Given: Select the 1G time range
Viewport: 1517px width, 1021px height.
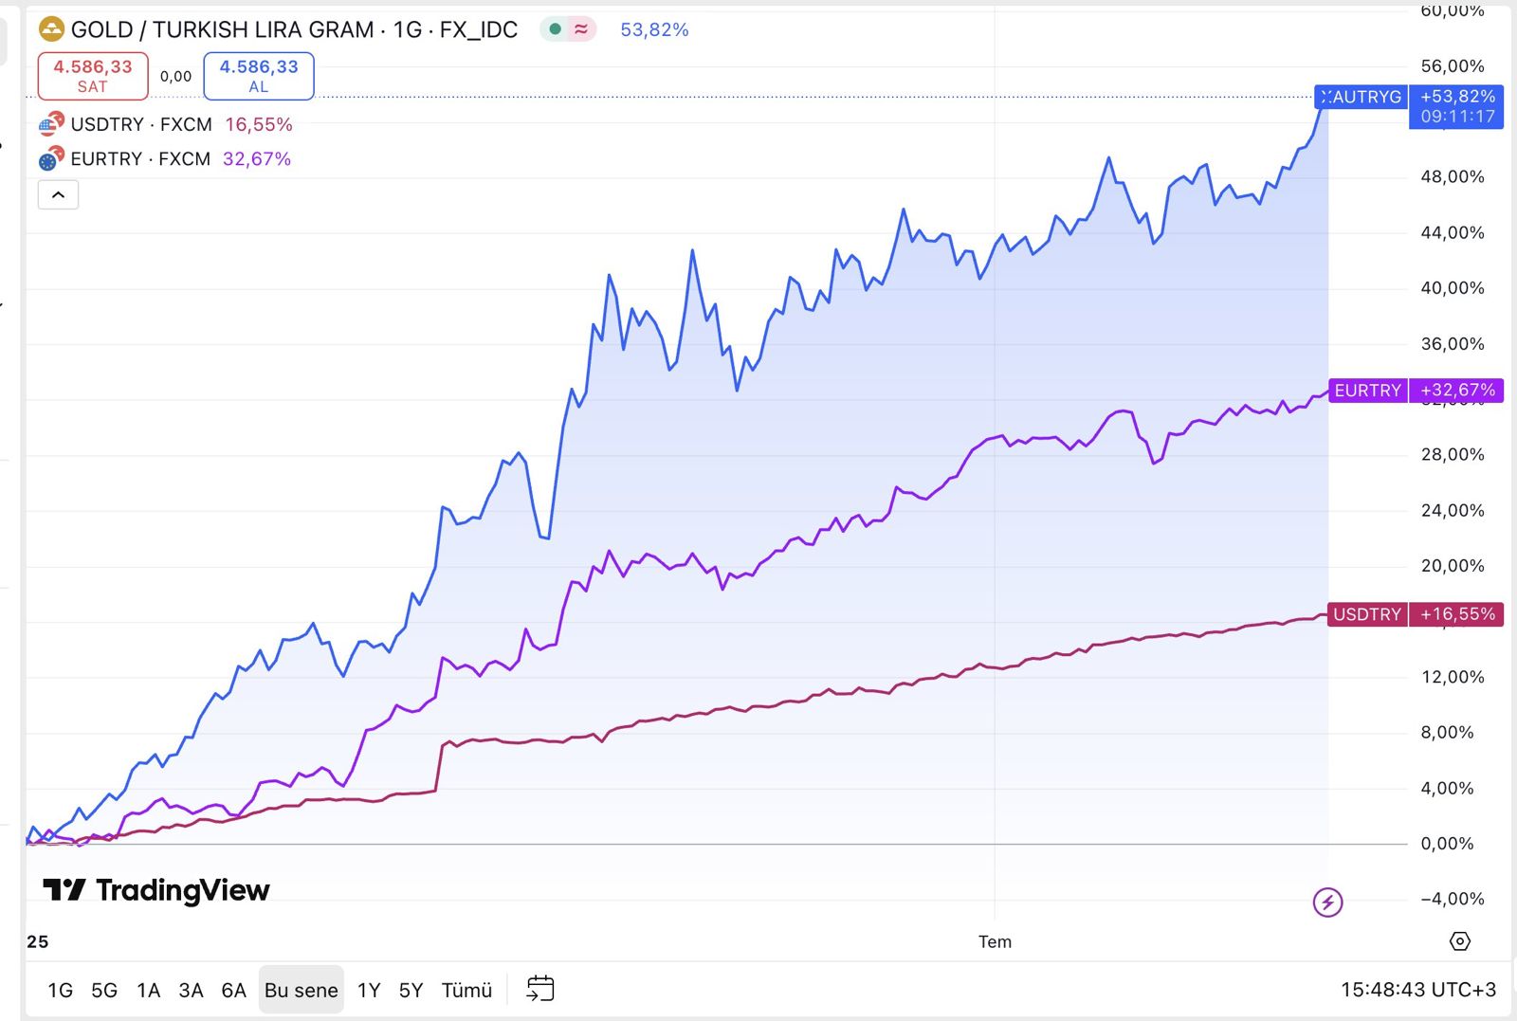Looking at the screenshot, I should click(x=60, y=990).
